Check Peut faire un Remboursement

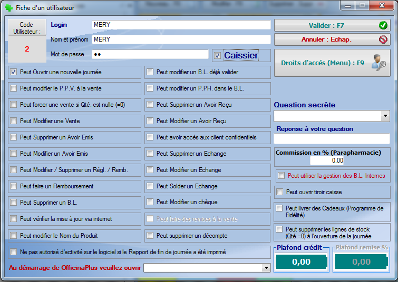(14, 186)
